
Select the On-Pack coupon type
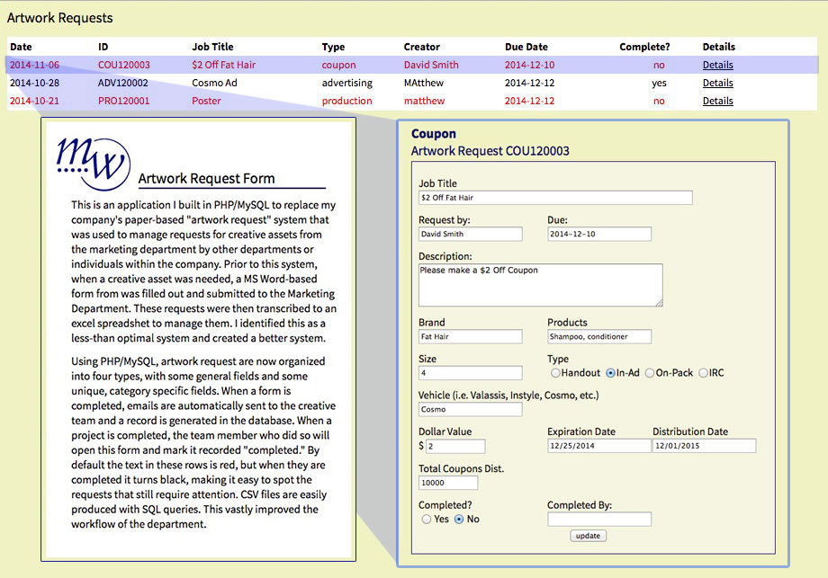click(x=650, y=373)
